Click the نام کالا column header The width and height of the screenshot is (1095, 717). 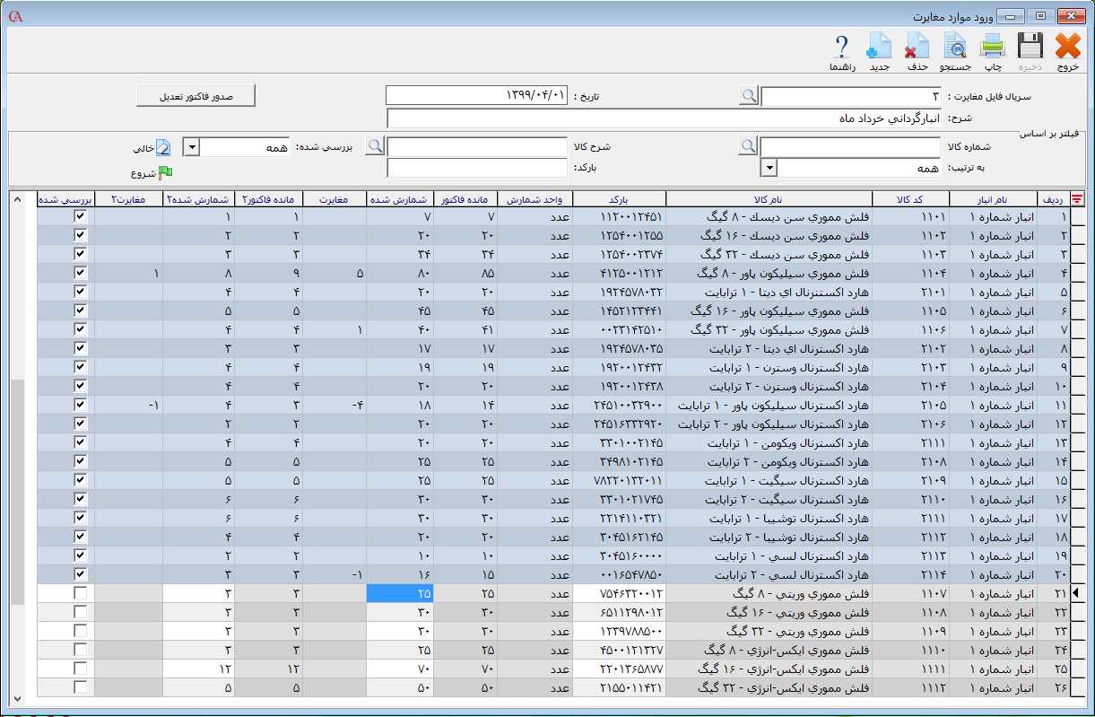(769, 199)
